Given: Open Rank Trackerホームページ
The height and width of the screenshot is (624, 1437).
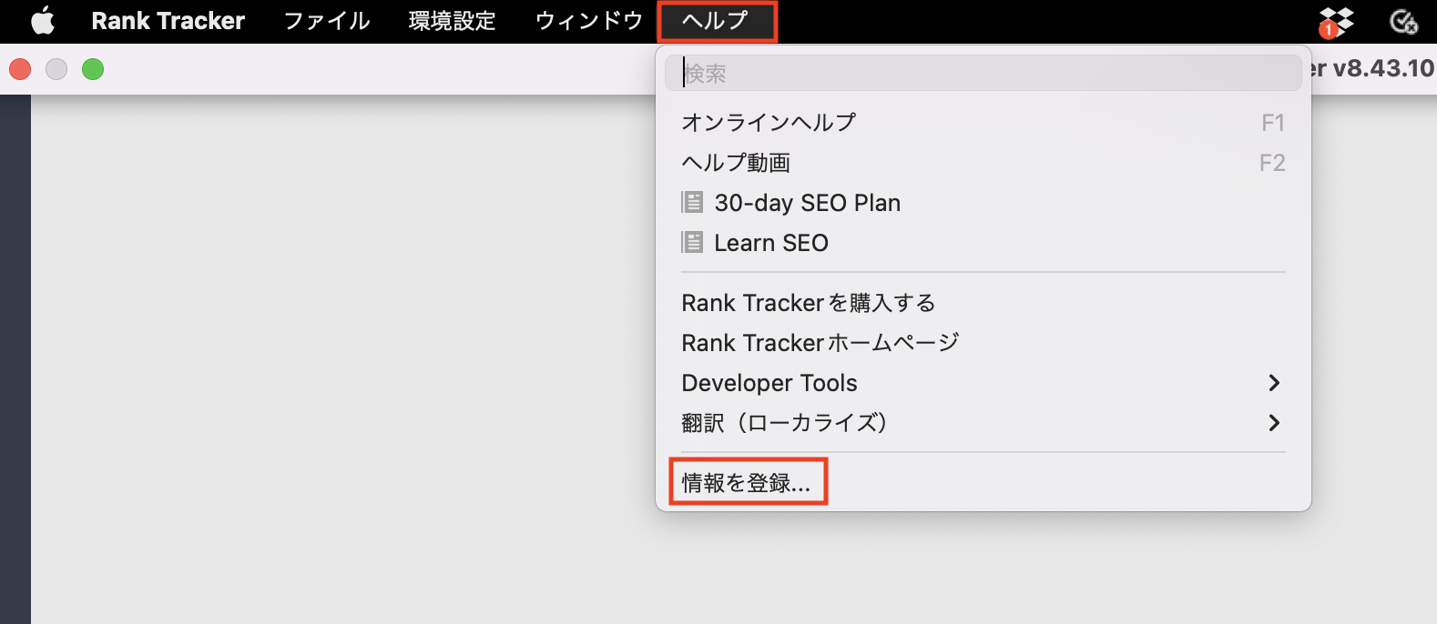Looking at the screenshot, I should pyautogui.click(x=983, y=343).
